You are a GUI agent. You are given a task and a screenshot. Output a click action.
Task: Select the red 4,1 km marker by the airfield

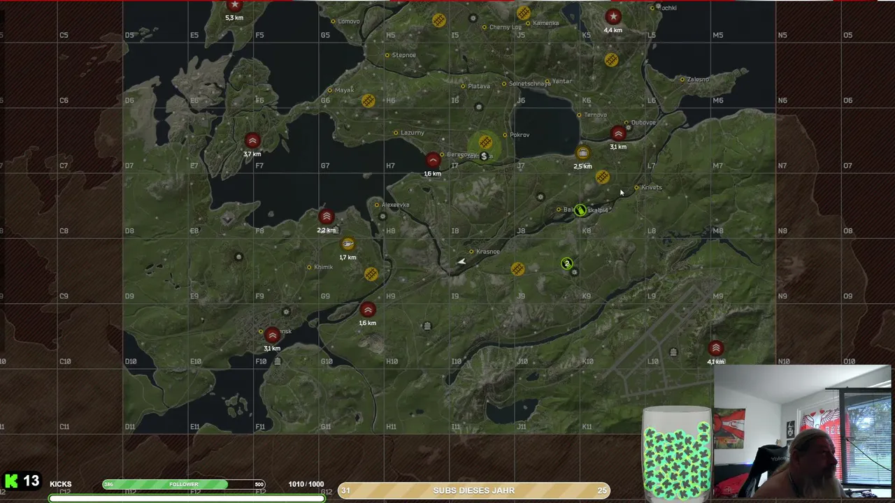pyautogui.click(x=715, y=348)
